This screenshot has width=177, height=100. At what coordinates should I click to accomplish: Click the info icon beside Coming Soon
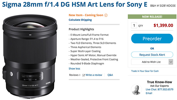[106, 15]
